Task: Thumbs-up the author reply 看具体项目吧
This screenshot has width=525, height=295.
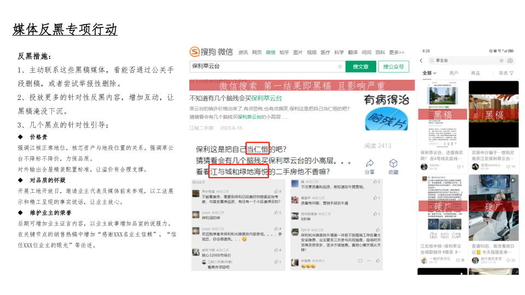Action: tap(276, 262)
